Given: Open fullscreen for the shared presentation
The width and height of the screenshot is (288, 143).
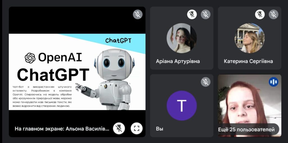Looking at the screenshot, I should 136,128.
